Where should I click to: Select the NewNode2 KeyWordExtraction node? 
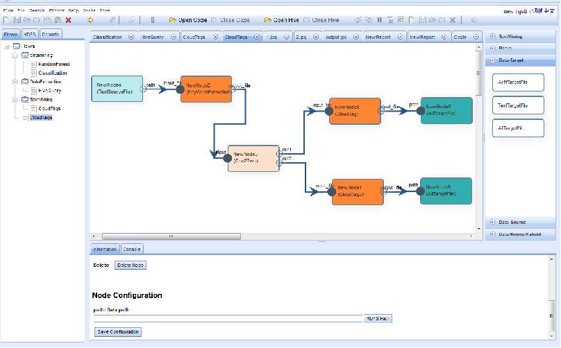click(206, 89)
